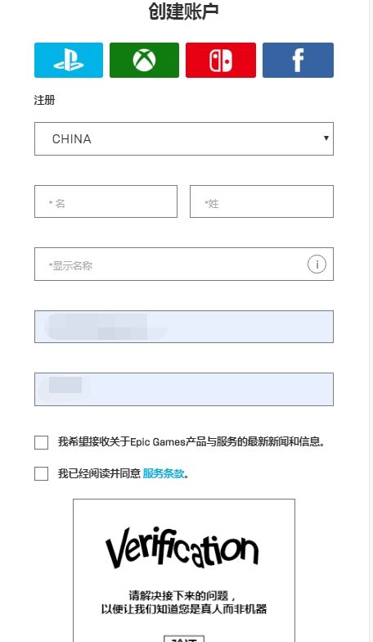Click the 验证 button under the captcha

(184, 639)
